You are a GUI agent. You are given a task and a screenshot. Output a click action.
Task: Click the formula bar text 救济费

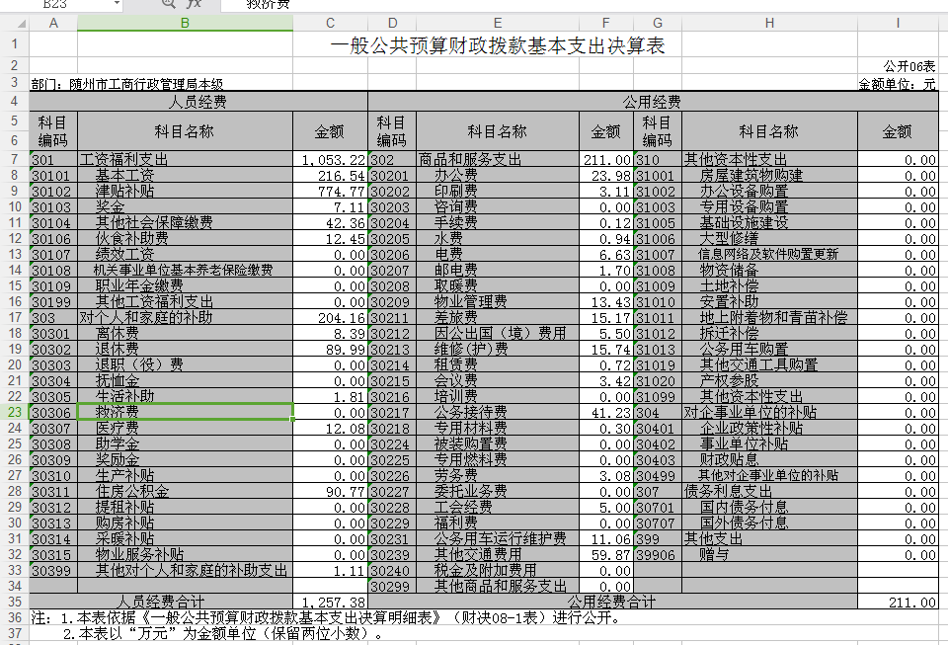(269, 4)
